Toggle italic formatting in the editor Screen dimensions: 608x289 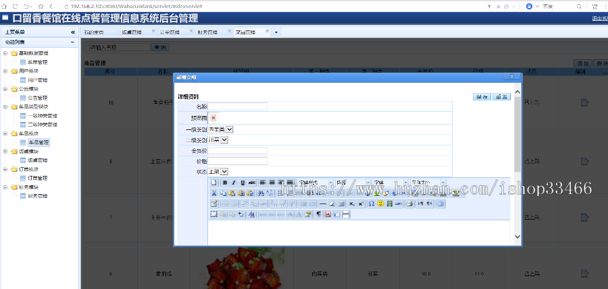234,183
